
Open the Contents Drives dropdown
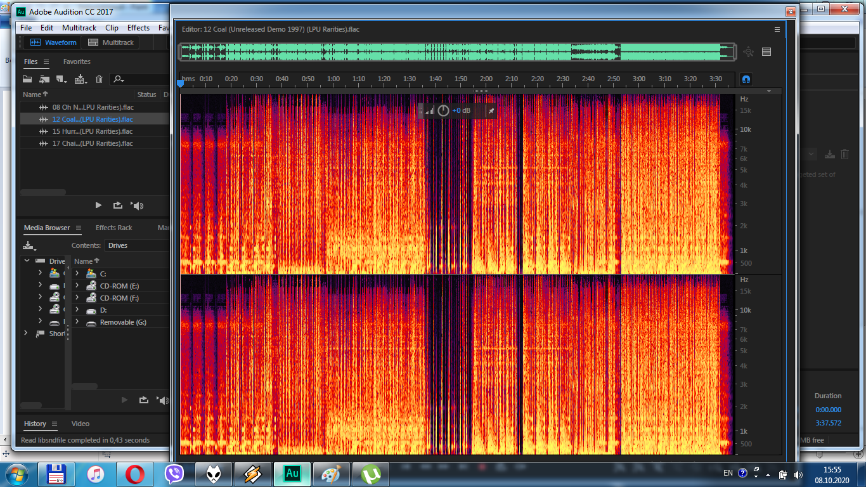click(136, 245)
